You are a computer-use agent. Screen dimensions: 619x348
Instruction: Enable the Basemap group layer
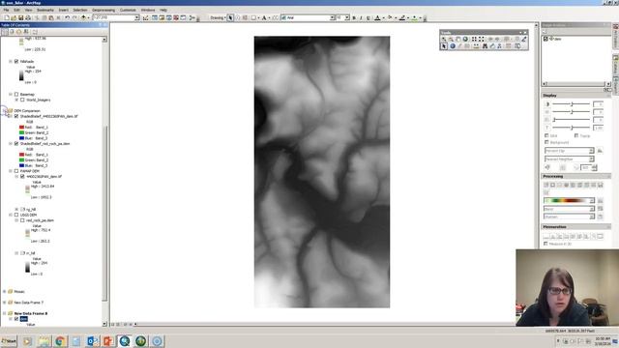click(x=16, y=95)
